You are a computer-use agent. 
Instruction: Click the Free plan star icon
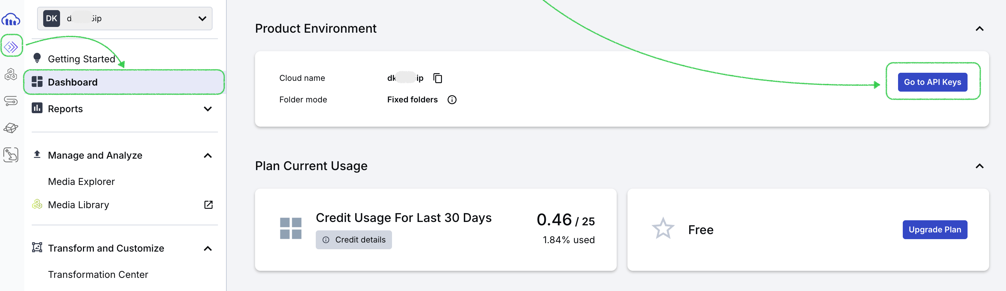(x=663, y=229)
